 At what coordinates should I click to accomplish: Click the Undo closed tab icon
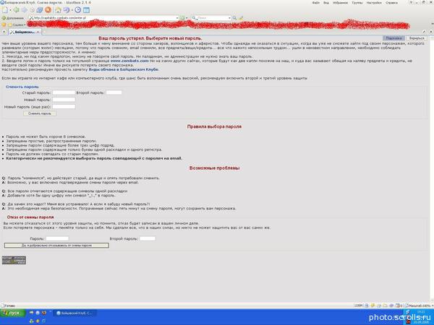coord(67,10)
